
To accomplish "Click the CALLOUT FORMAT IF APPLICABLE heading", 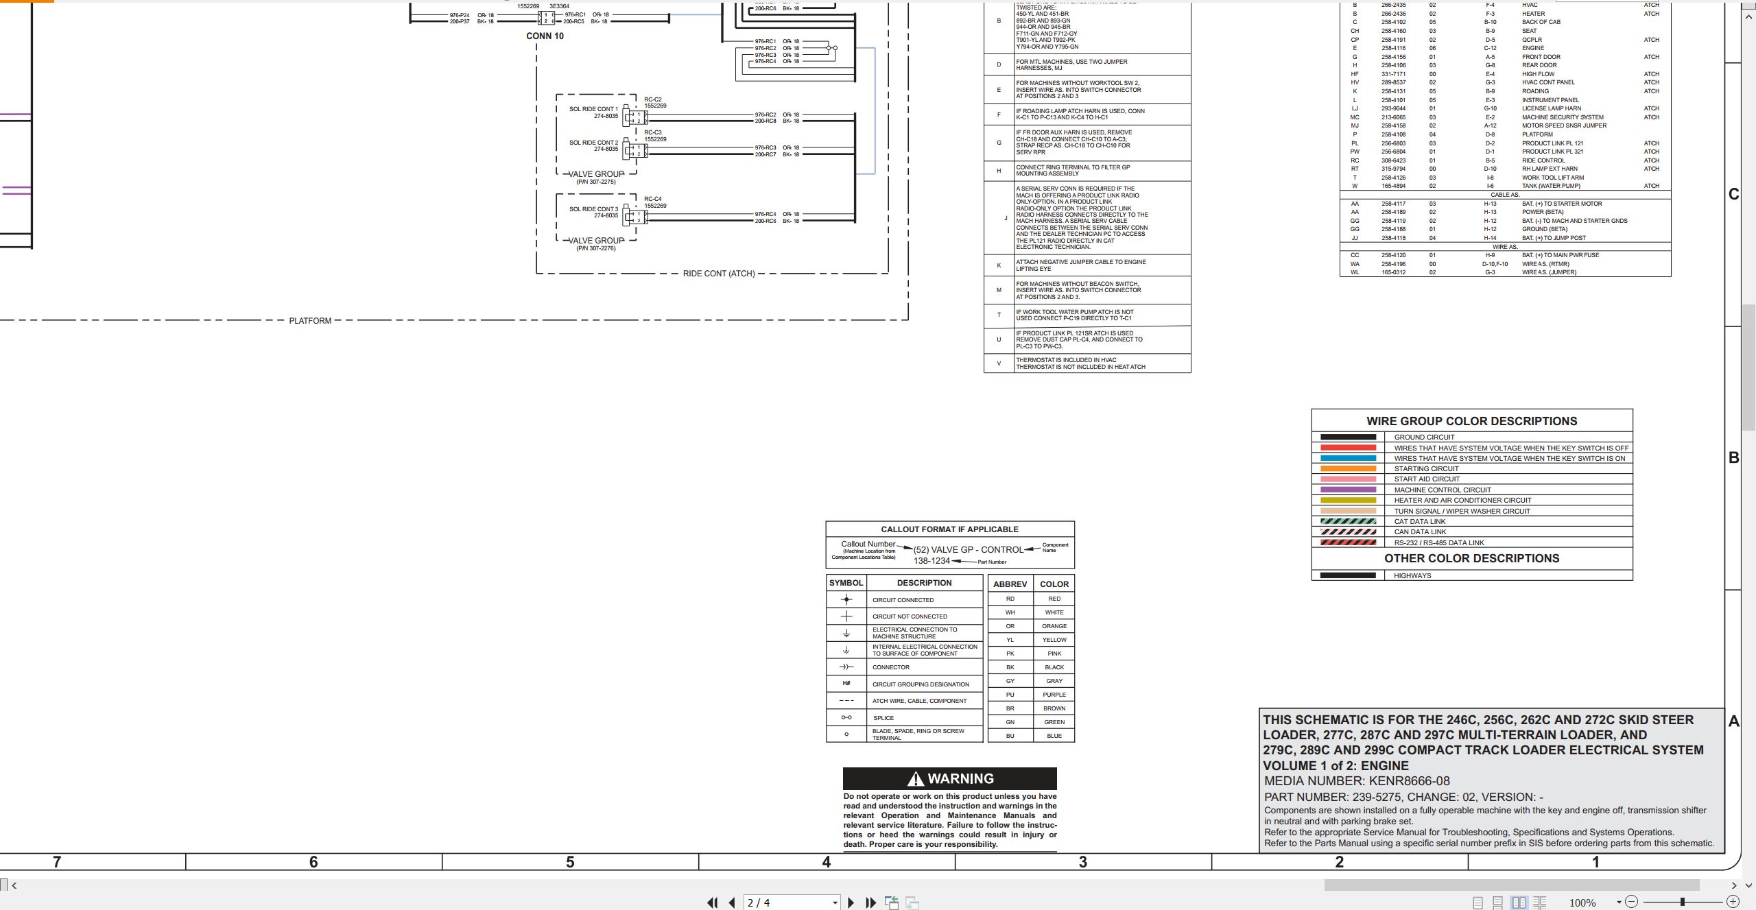I will pos(949,529).
